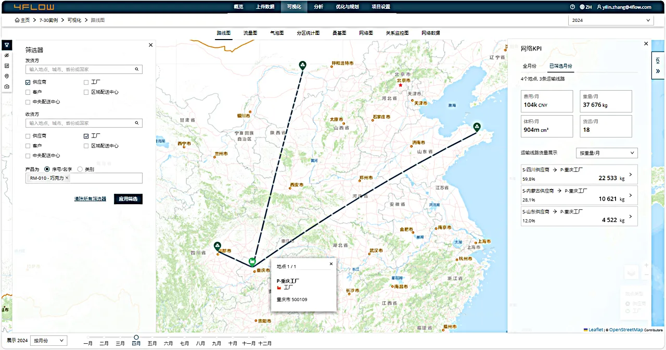
Task: Click the Inner Mongolia supplier map marker
Action: pyautogui.click(x=302, y=65)
